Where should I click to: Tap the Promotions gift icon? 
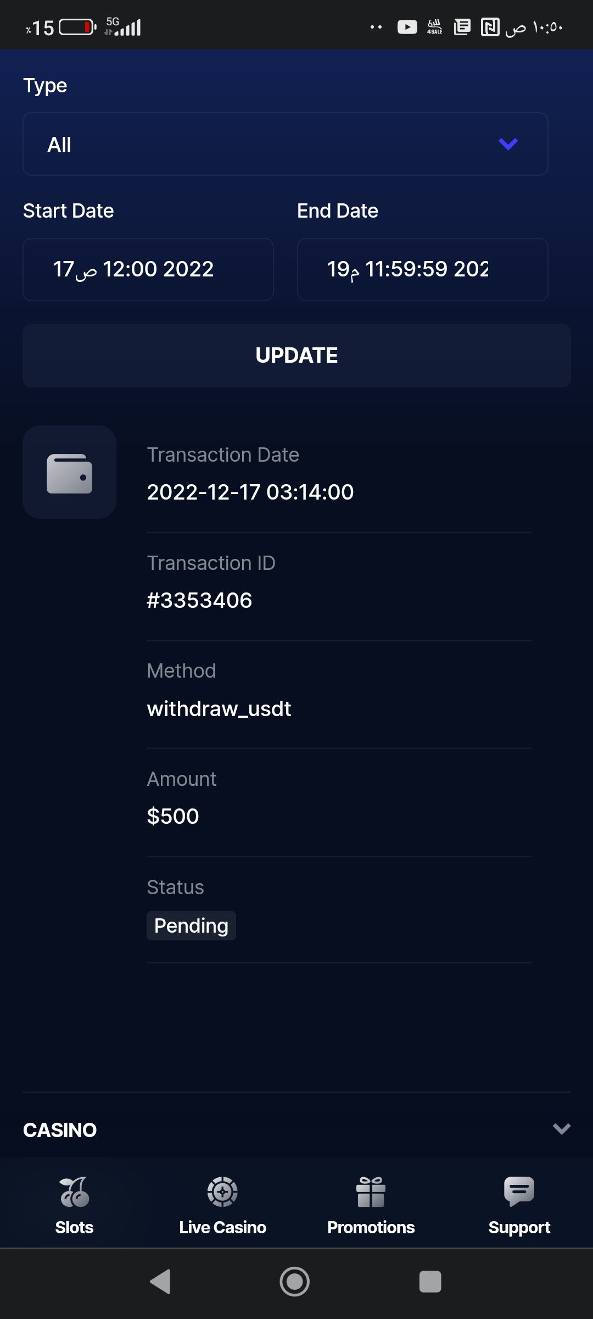click(x=371, y=1191)
